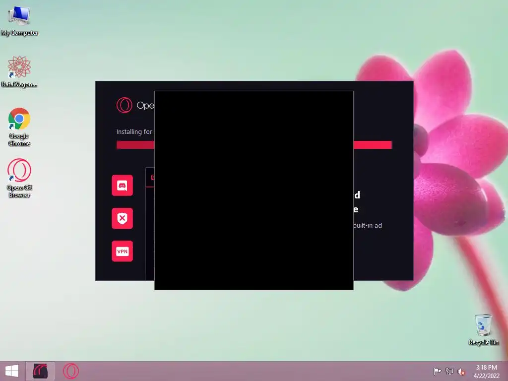Click the Discord icon in the installer

(x=122, y=186)
